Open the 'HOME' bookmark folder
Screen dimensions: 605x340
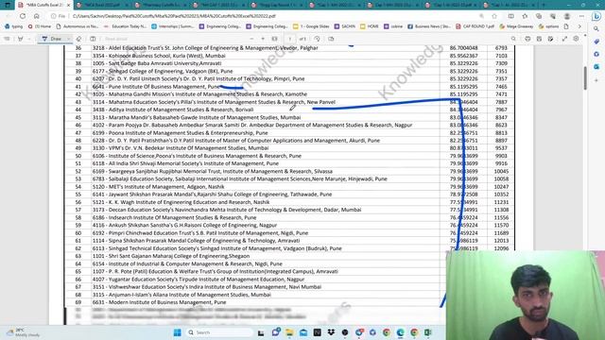coord(370,26)
